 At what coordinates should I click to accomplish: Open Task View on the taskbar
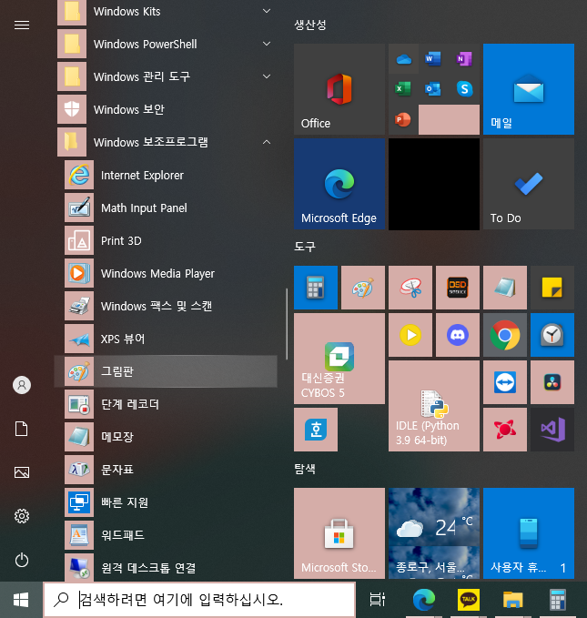pyautogui.click(x=378, y=600)
